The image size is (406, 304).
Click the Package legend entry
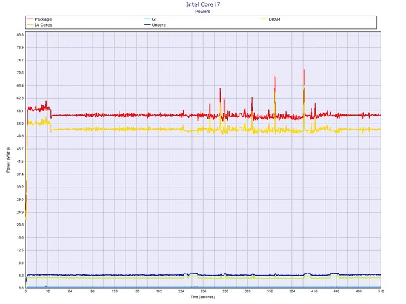39,19
